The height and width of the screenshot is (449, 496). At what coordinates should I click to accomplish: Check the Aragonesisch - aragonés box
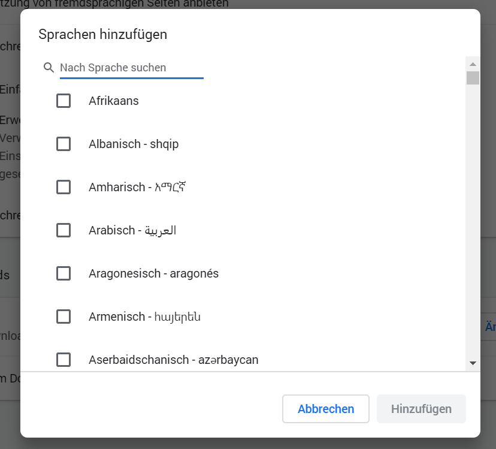point(63,273)
